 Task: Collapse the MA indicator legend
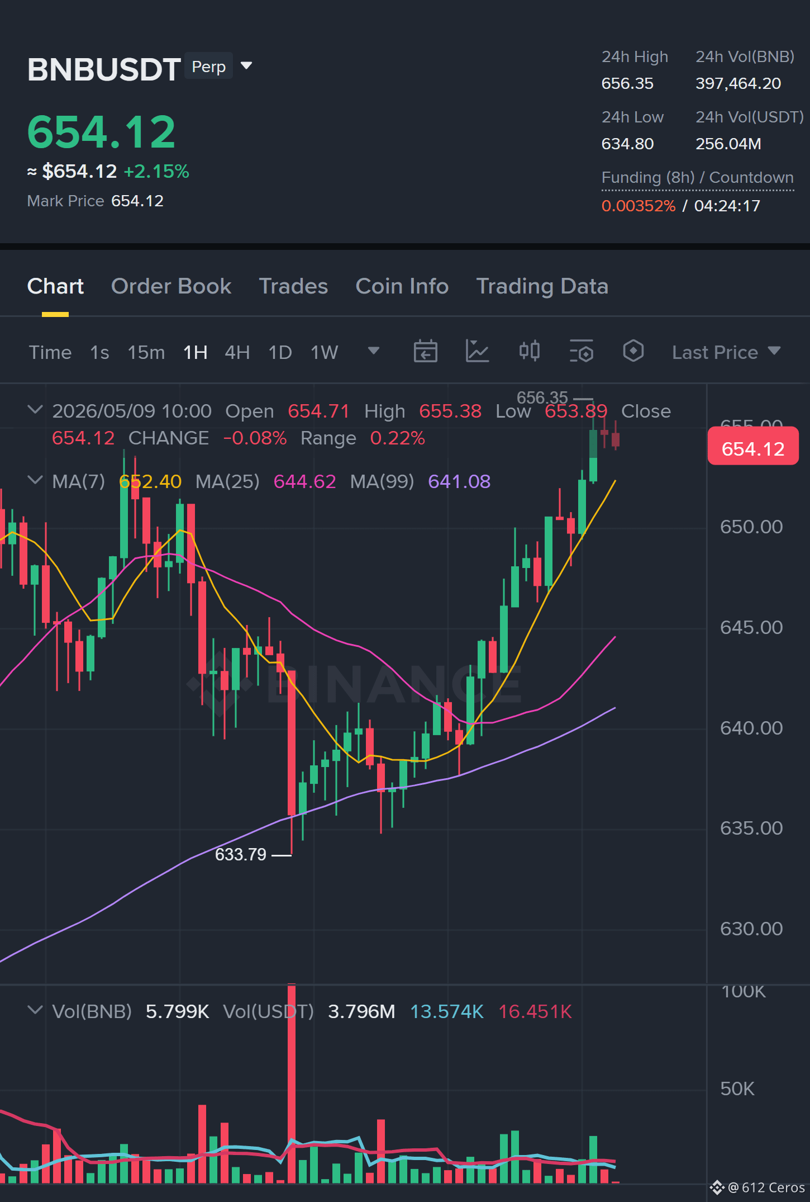(x=35, y=480)
